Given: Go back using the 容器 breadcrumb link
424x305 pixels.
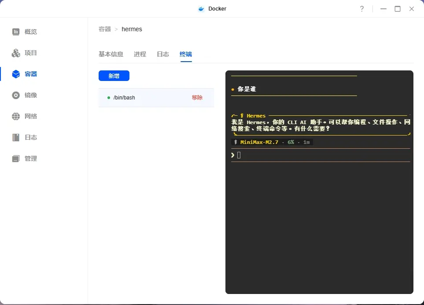Looking at the screenshot, I should [x=104, y=29].
